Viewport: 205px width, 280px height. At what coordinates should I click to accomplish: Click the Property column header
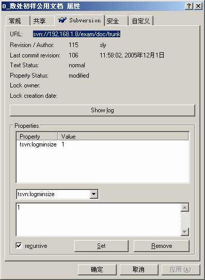click(37, 137)
